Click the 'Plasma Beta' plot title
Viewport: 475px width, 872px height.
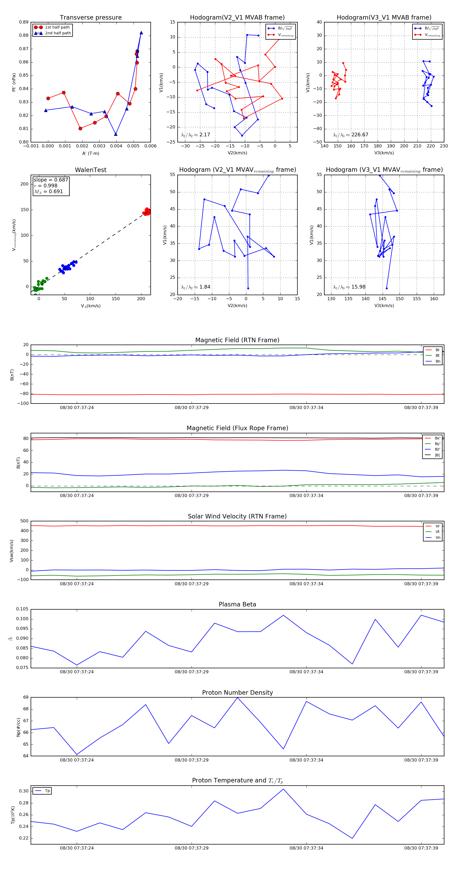(x=237, y=605)
